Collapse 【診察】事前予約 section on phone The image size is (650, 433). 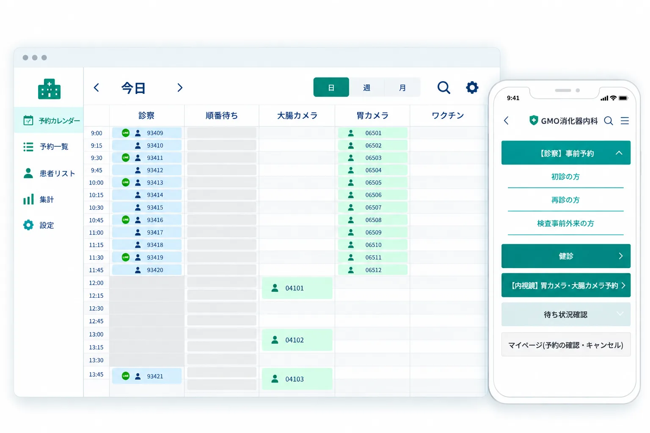click(x=566, y=153)
